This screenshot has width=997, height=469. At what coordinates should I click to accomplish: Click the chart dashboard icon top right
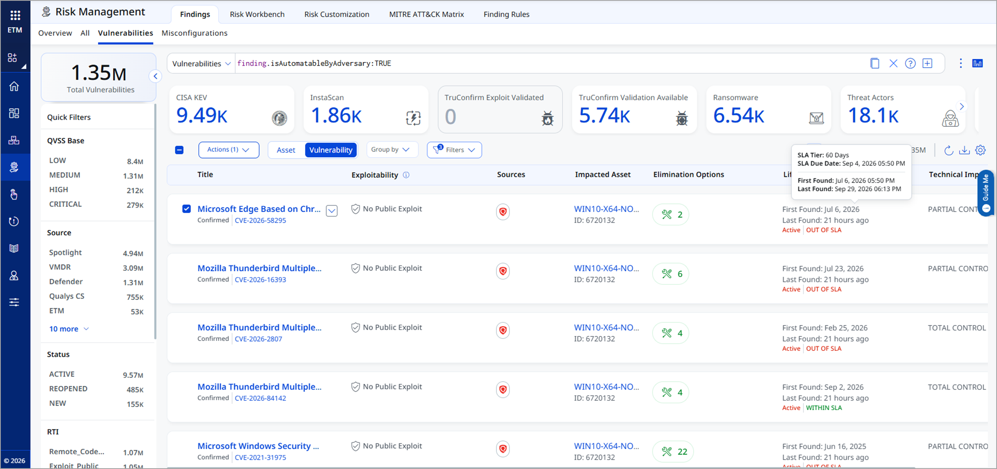(x=977, y=63)
